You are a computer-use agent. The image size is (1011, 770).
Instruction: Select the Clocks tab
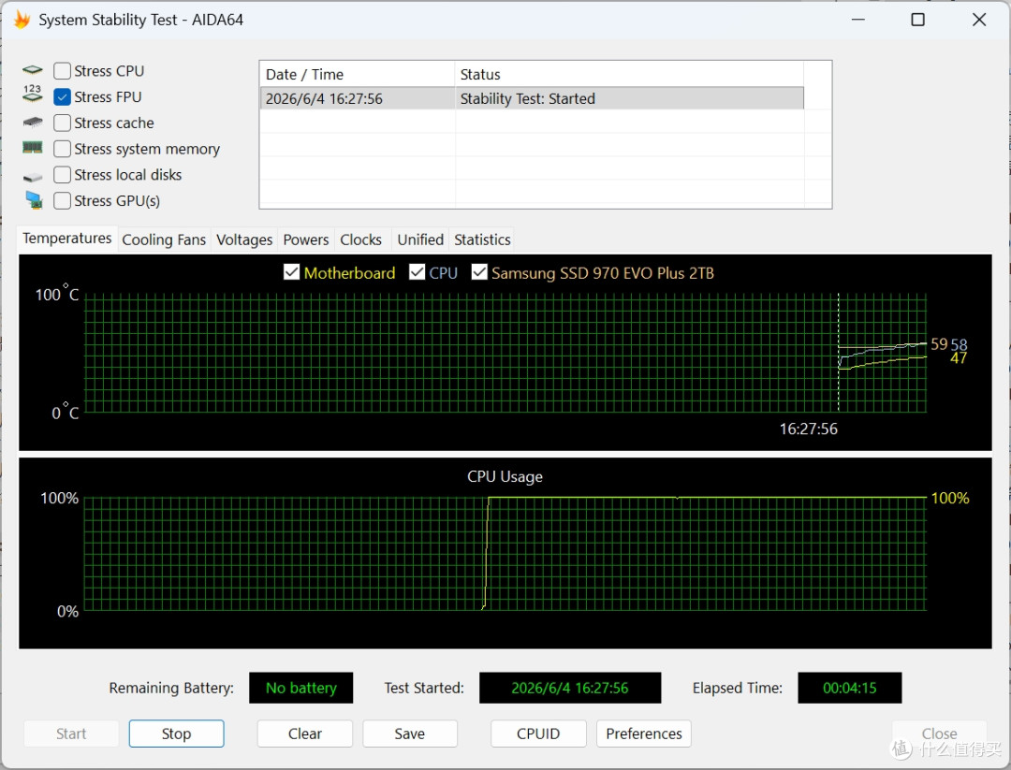pos(361,240)
